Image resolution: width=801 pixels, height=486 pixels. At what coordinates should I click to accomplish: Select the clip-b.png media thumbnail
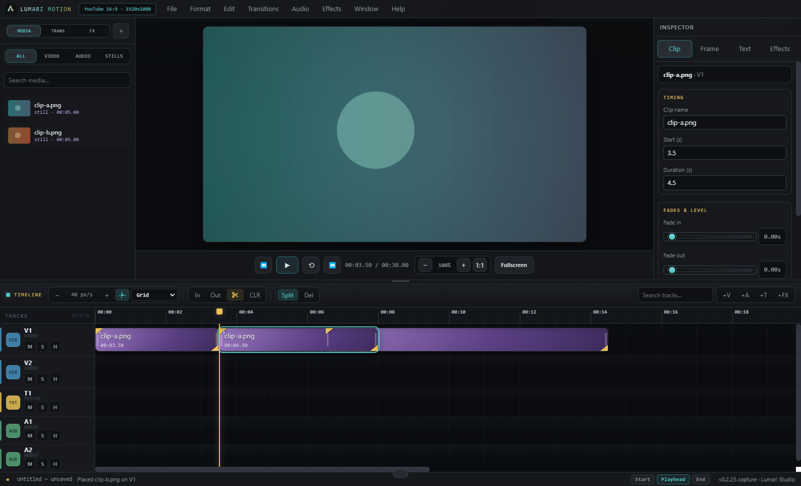pyautogui.click(x=19, y=136)
